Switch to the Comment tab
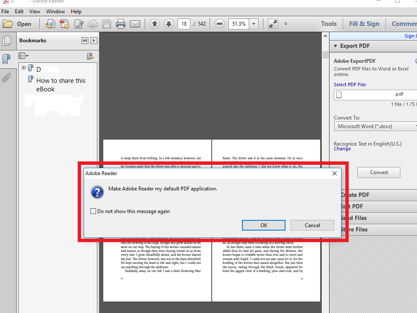 [404, 23]
